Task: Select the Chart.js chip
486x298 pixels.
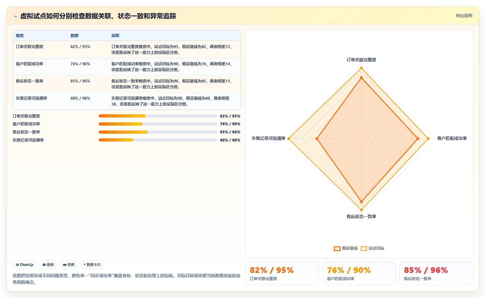Action: (x=25, y=265)
